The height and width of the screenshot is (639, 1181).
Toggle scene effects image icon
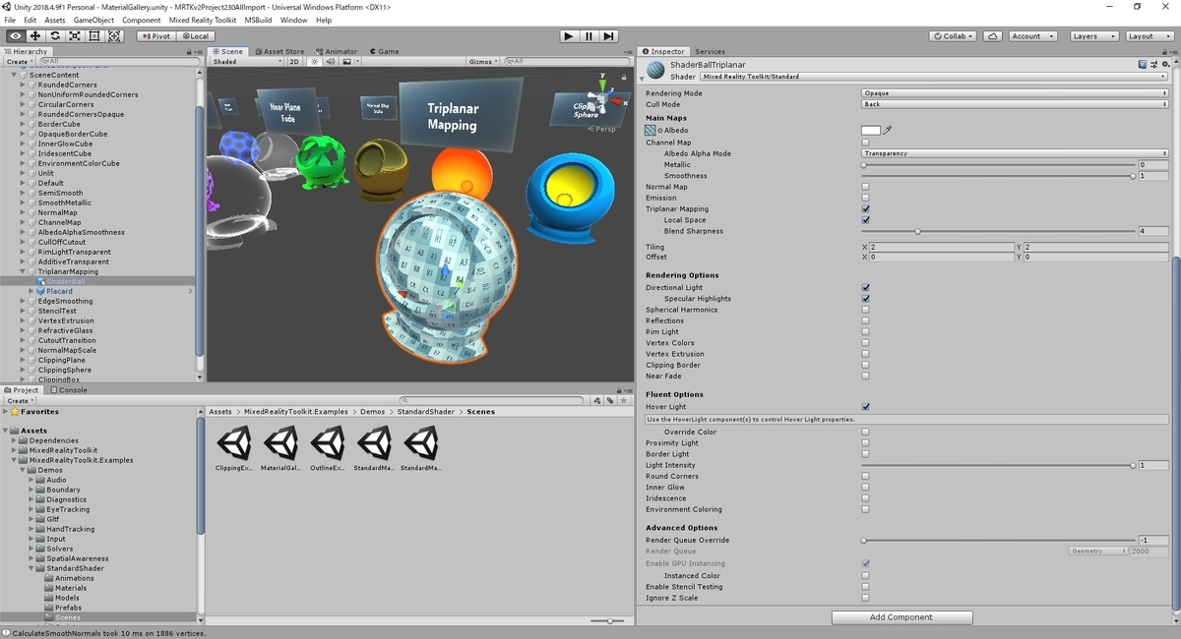(x=346, y=61)
